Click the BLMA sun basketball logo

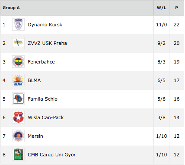coord(18,80)
